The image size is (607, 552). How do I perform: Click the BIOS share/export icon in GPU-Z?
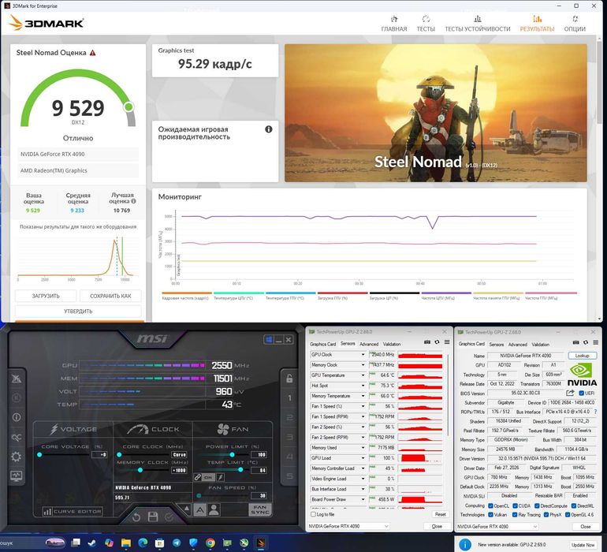[x=570, y=393]
